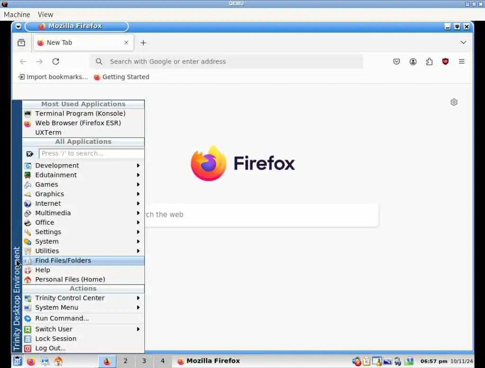This screenshot has height=368, width=485.
Task: Open UXTerm from the menu
Action: point(83,132)
